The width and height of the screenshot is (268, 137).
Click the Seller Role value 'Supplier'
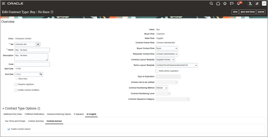click(160, 38)
